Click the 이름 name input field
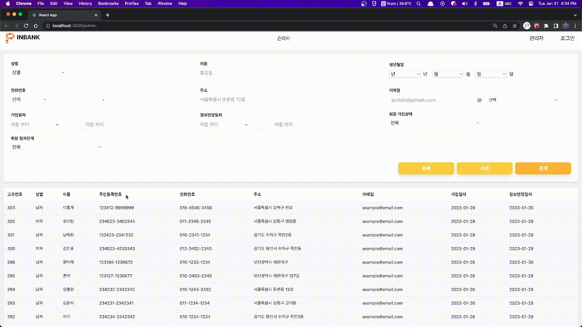This screenshot has height=327, width=582. tap(246, 72)
